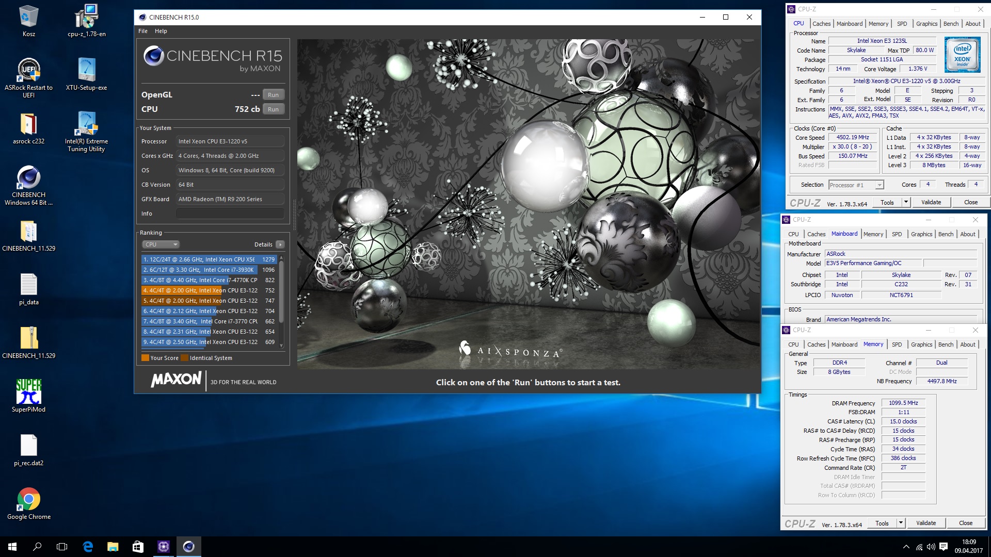Launch CINEBENCH Windows 64 Bit shortcut
The height and width of the screenshot is (557, 991).
click(28, 186)
